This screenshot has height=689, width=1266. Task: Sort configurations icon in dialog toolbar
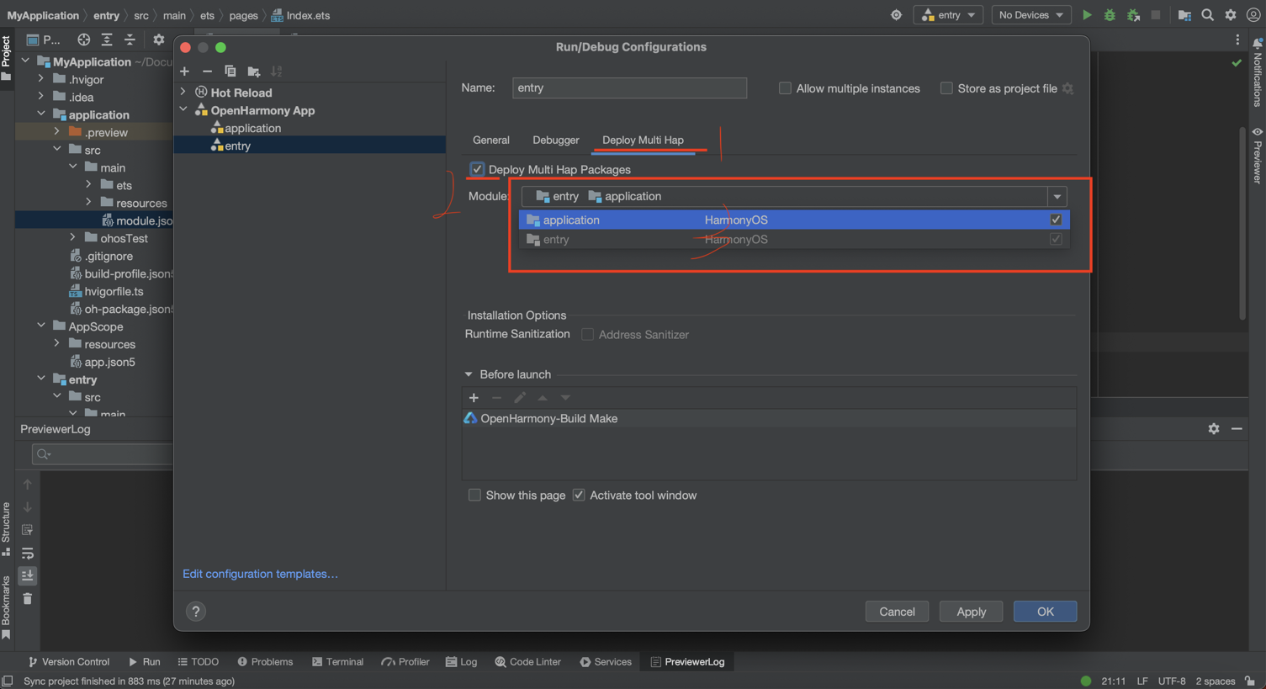277,72
